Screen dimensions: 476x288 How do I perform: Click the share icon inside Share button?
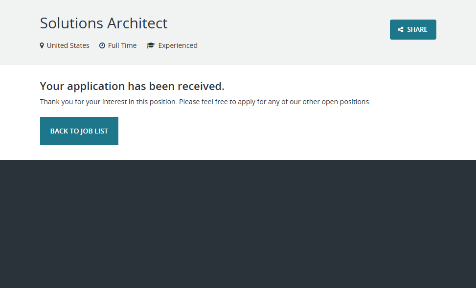click(401, 30)
